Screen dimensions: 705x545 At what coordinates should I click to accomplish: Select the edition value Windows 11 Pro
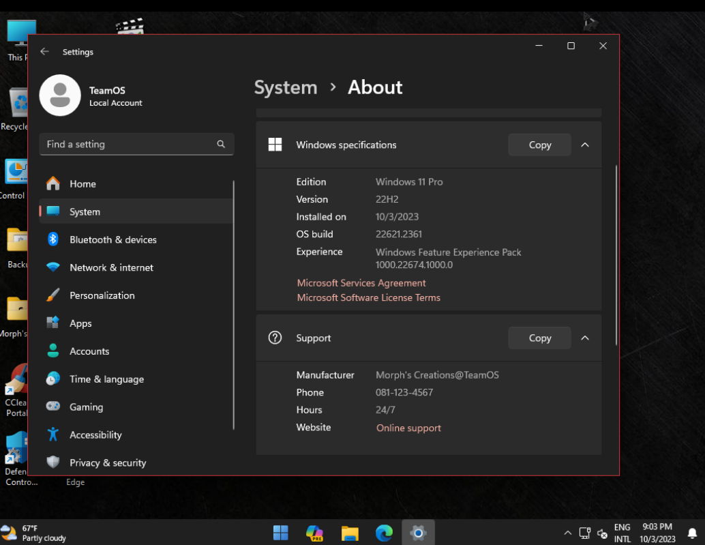409,181
